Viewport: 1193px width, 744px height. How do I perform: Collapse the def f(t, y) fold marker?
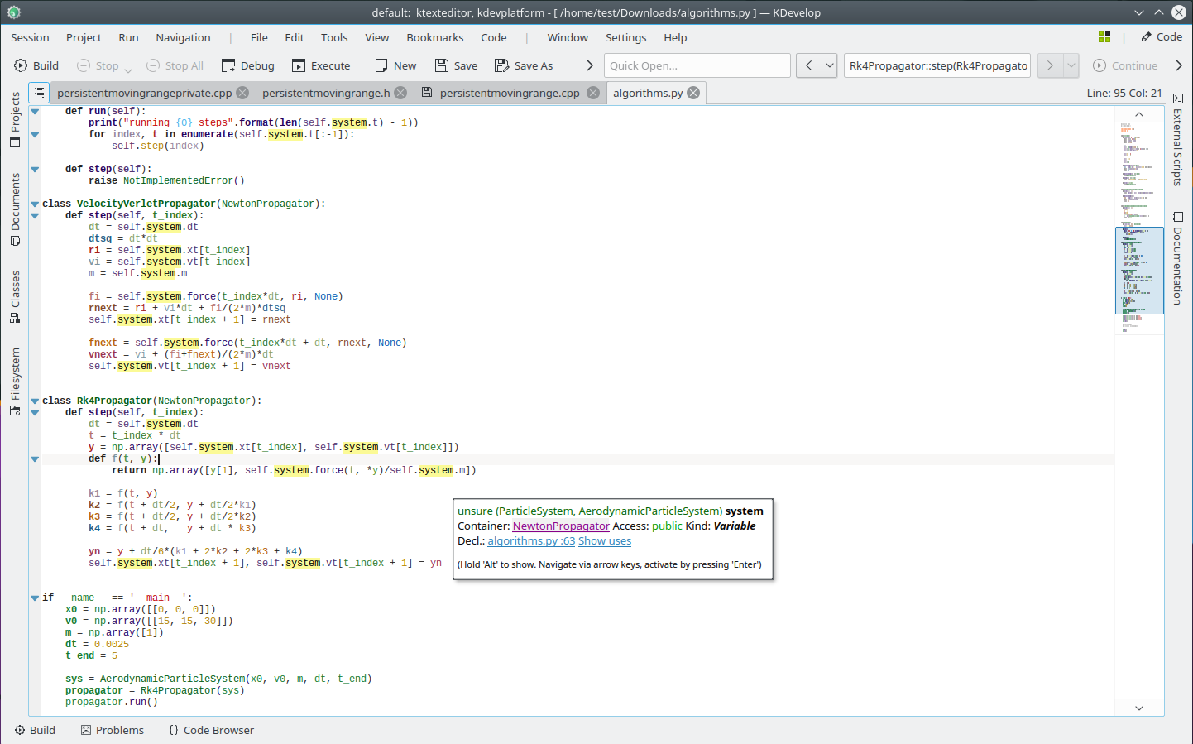(x=35, y=458)
